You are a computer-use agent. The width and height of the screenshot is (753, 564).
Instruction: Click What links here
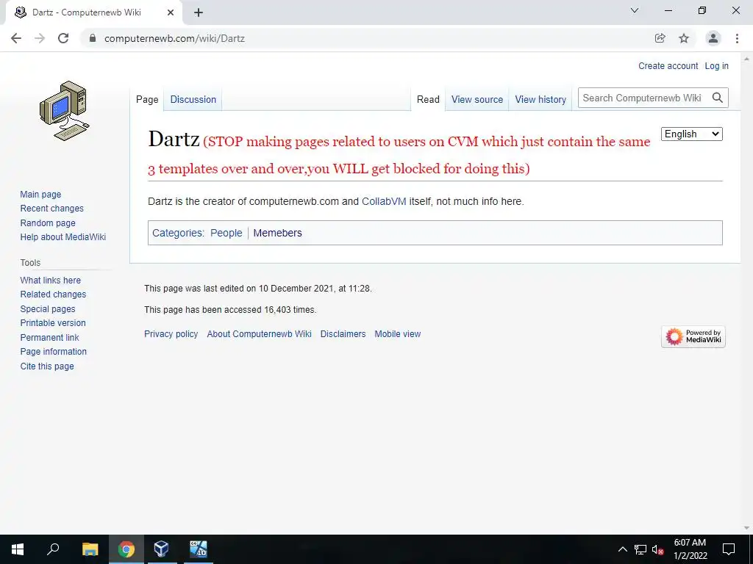tap(51, 280)
